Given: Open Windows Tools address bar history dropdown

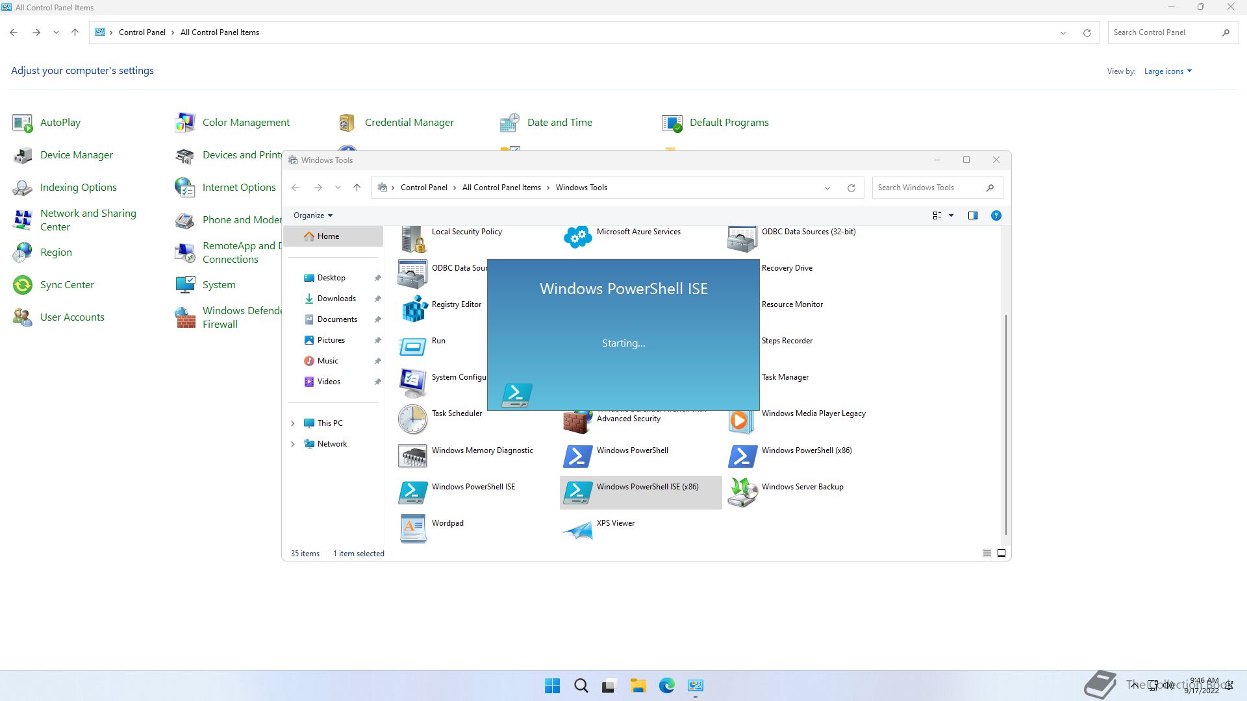Looking at the screenshot, I should [827, 188].
